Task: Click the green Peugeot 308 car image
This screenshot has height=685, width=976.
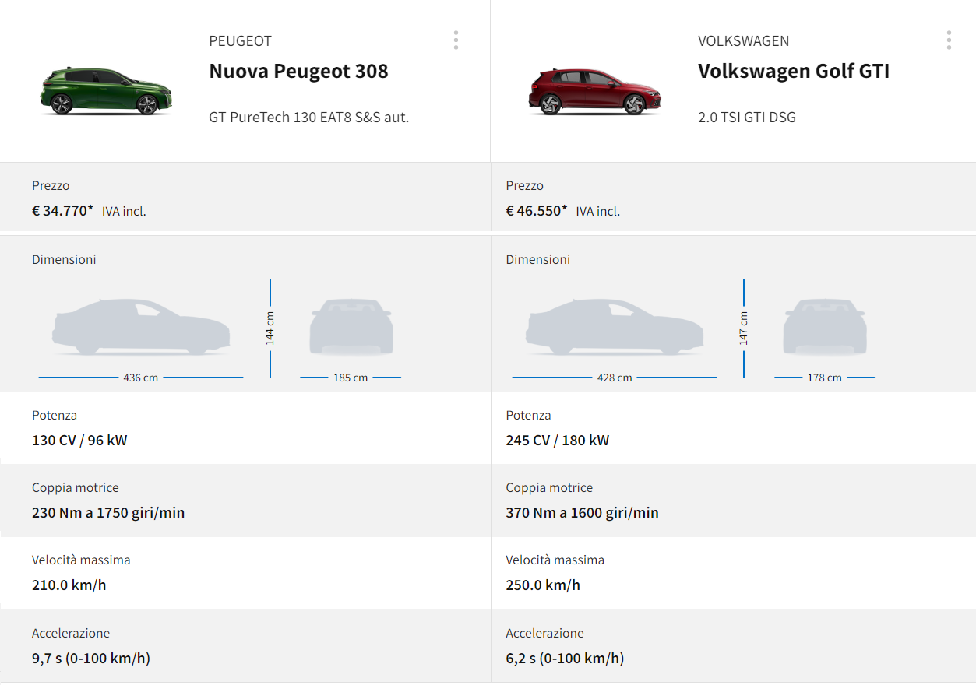Action: (107, 92)
